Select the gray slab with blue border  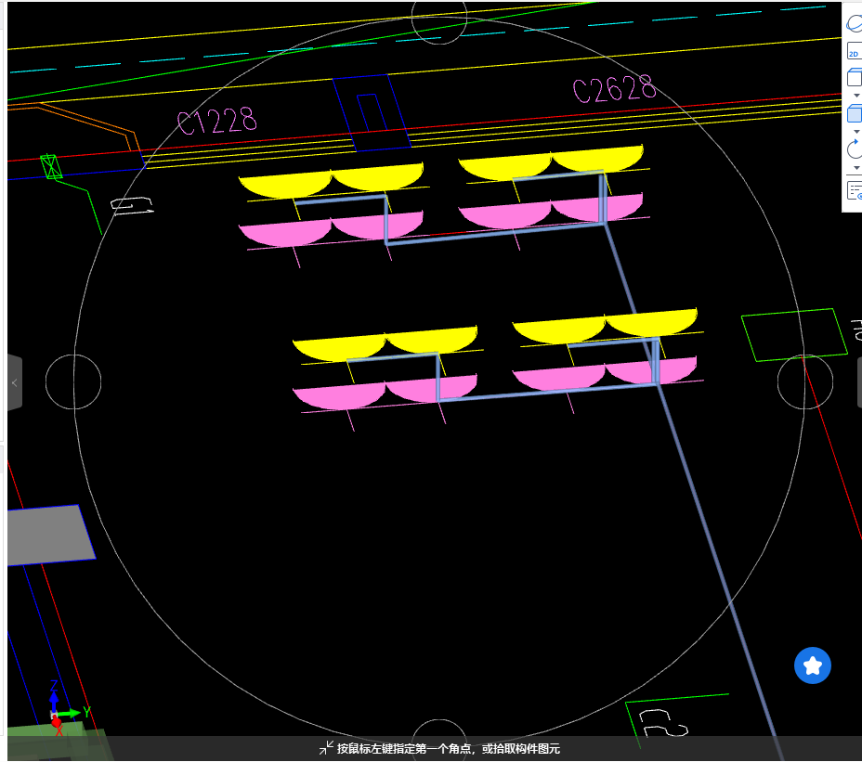click(x=51, y=536)
